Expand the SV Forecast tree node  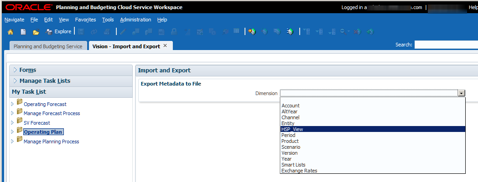[12, 123]
